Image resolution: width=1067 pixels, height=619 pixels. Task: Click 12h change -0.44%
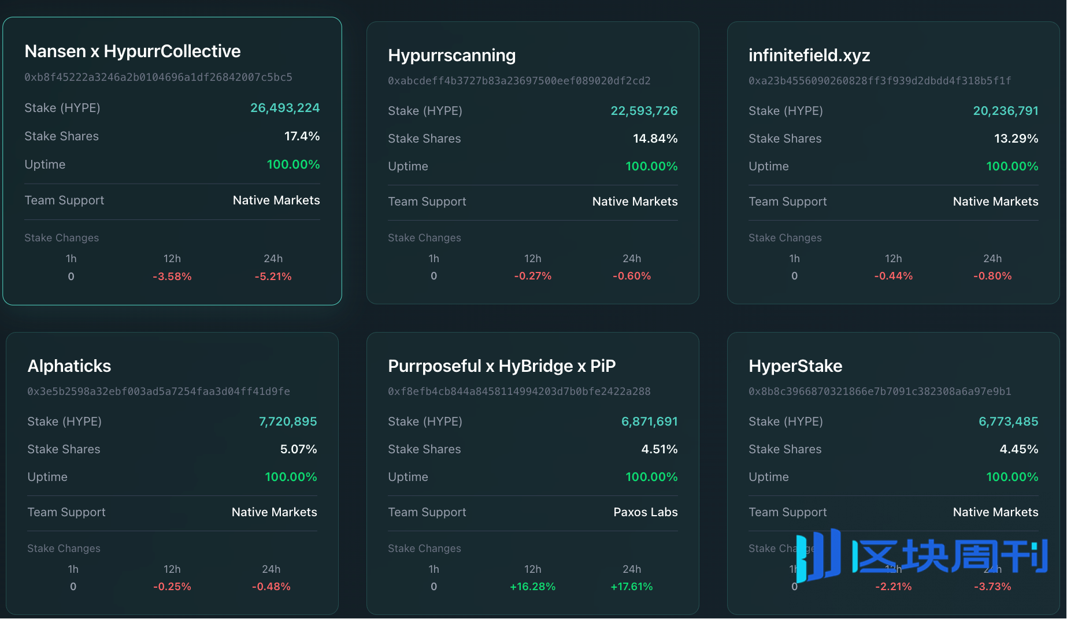click(x=894, y=276)
